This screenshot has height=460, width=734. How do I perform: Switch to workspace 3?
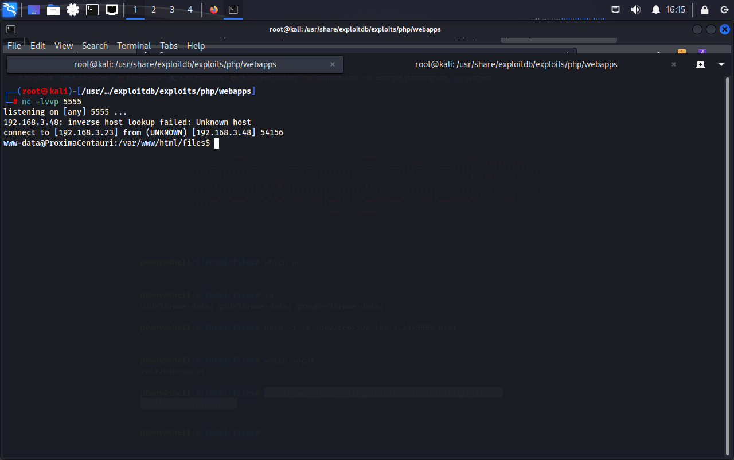pyautogui.click(x=172, y=10)
